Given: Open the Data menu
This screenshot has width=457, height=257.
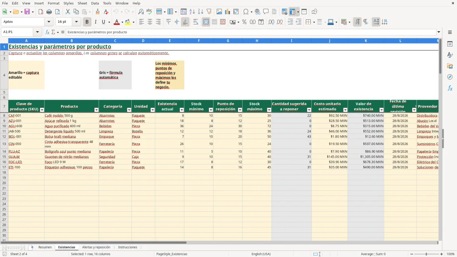Looking at the screenshot, I should click(x=95, y=3).
